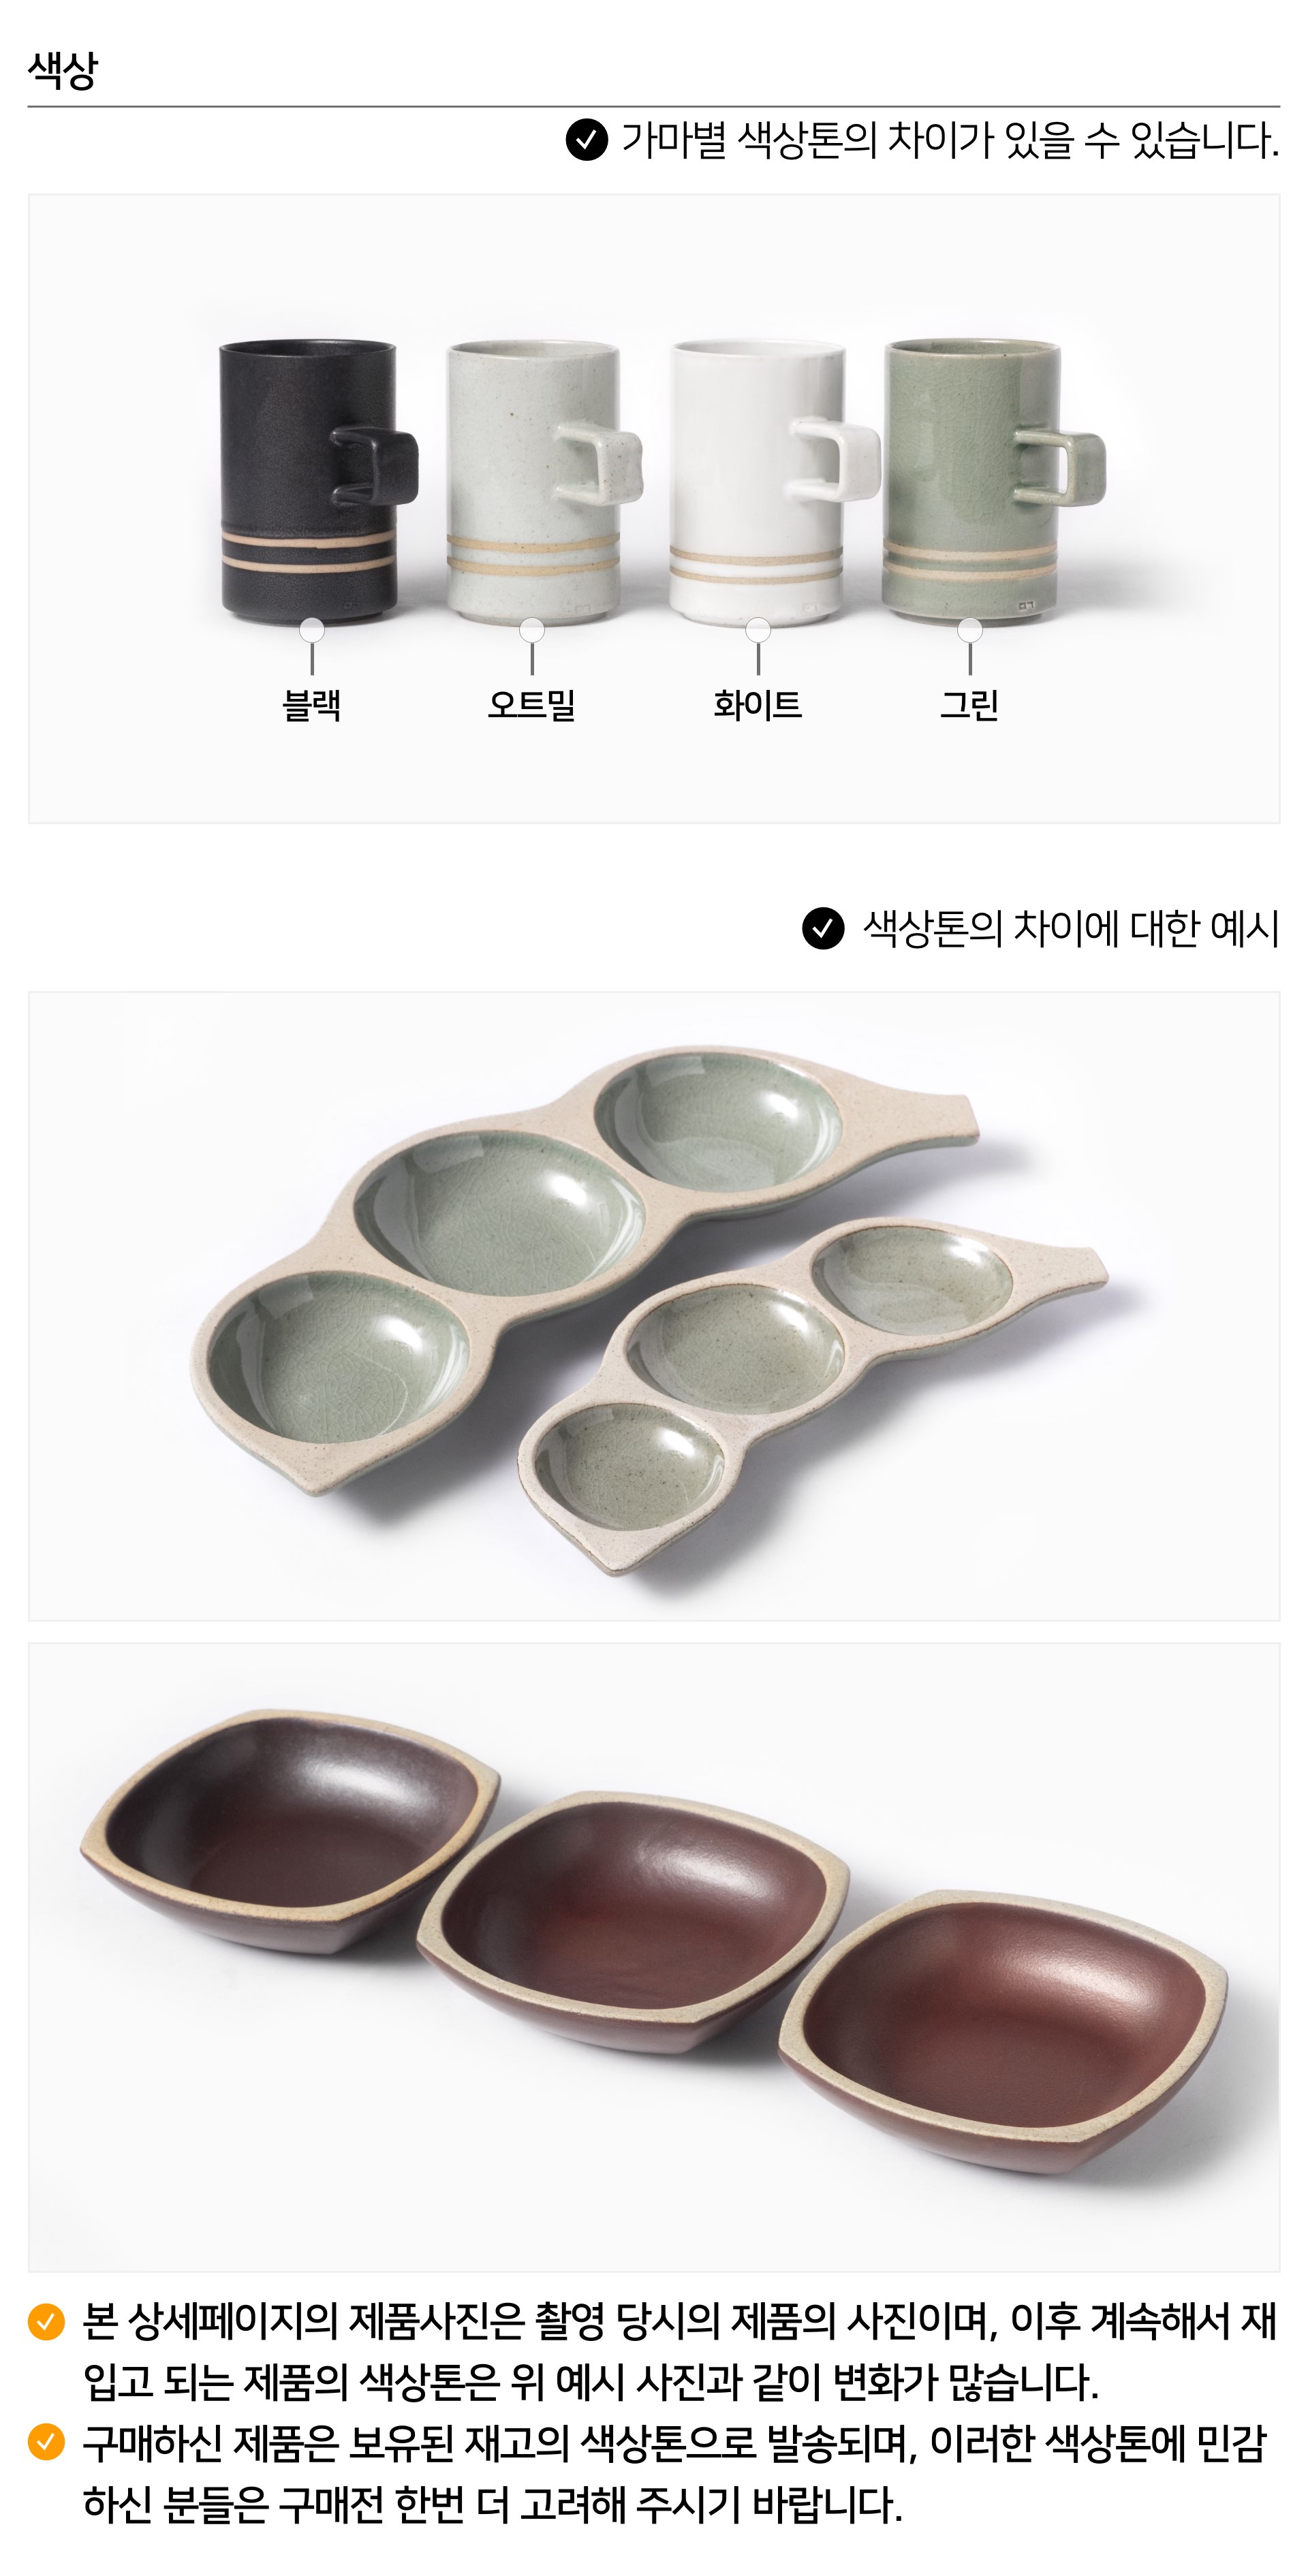1308x2576 pixels.
Task: Click the marker dot under the black mug
Action: [x=312, y=630]
